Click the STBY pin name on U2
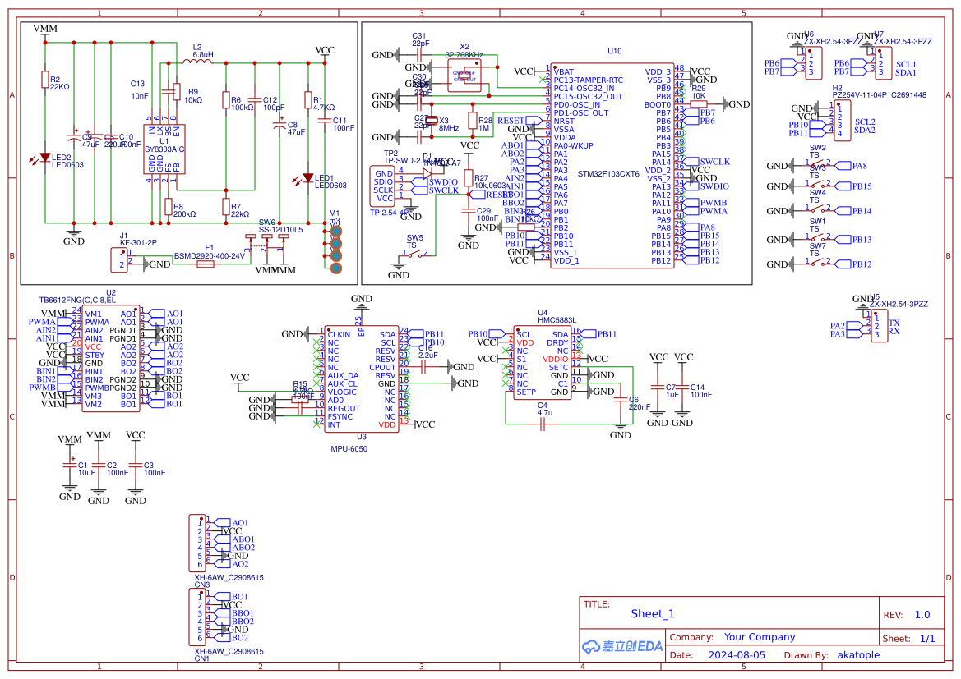The image size is (961, 679). tap(95, 356)
